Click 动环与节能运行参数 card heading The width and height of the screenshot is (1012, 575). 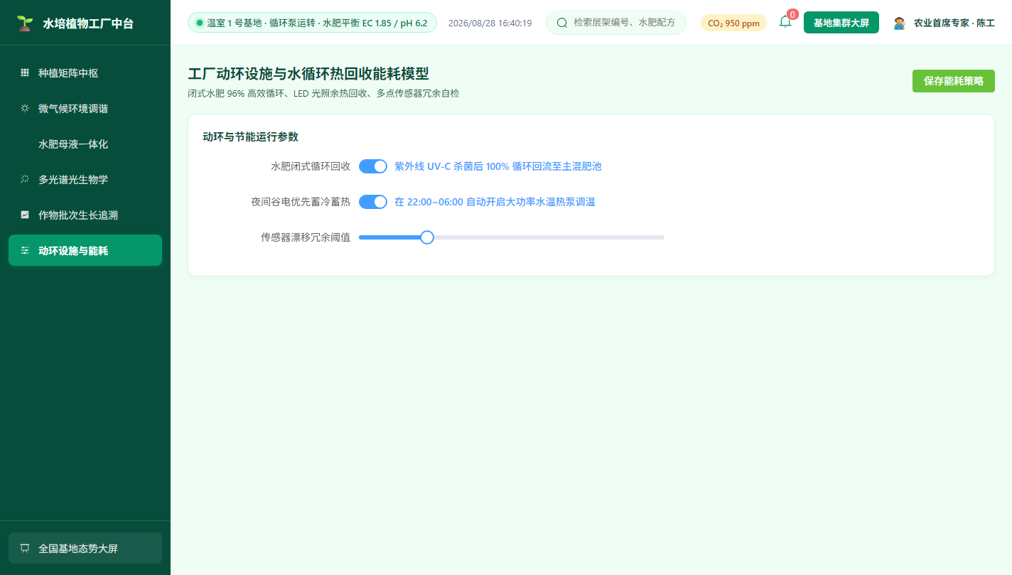point(250,136)
